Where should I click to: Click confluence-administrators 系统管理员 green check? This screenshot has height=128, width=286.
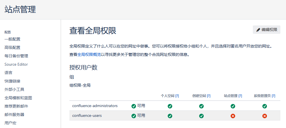[264, 106]
